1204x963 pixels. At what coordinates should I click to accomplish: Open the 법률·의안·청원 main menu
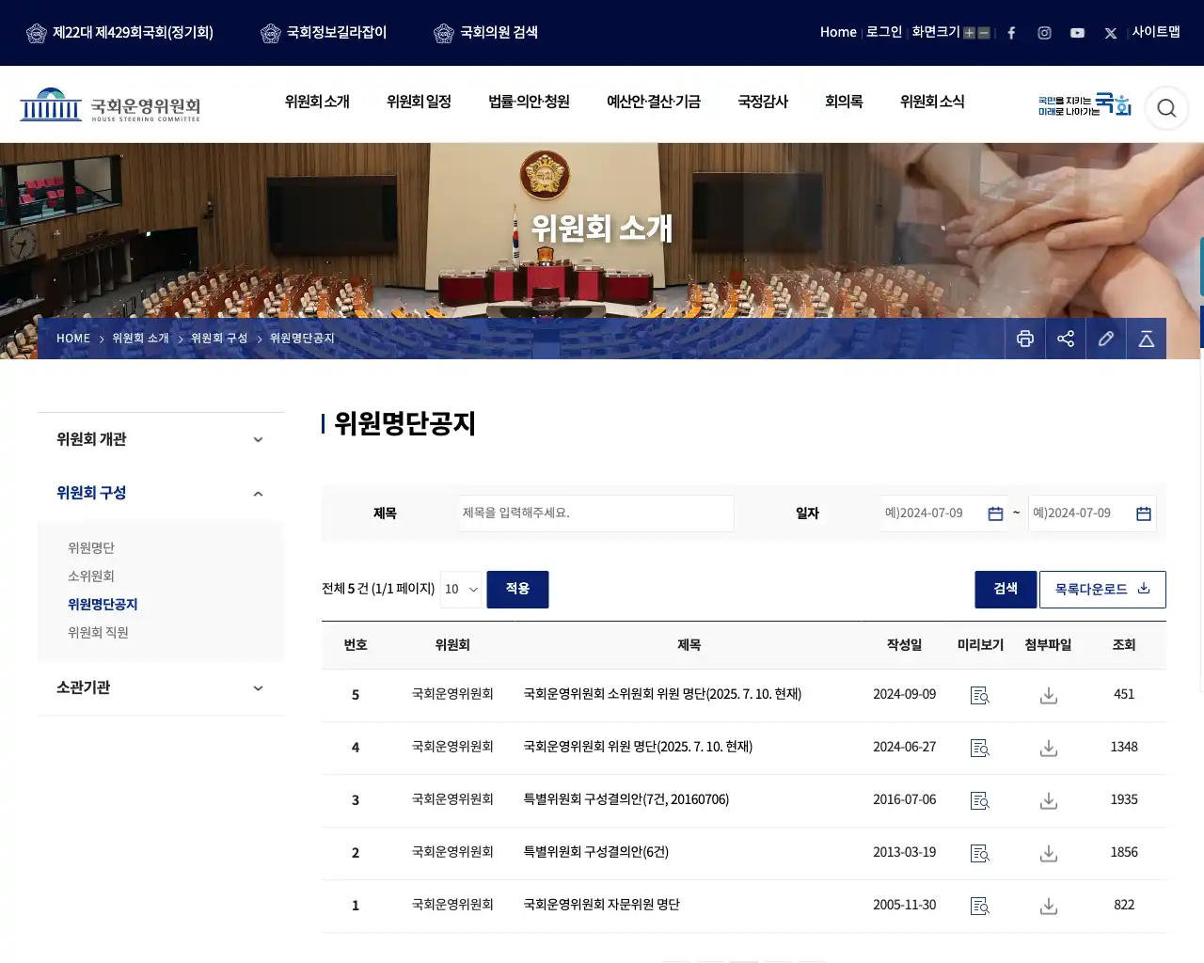pos(529,102)
